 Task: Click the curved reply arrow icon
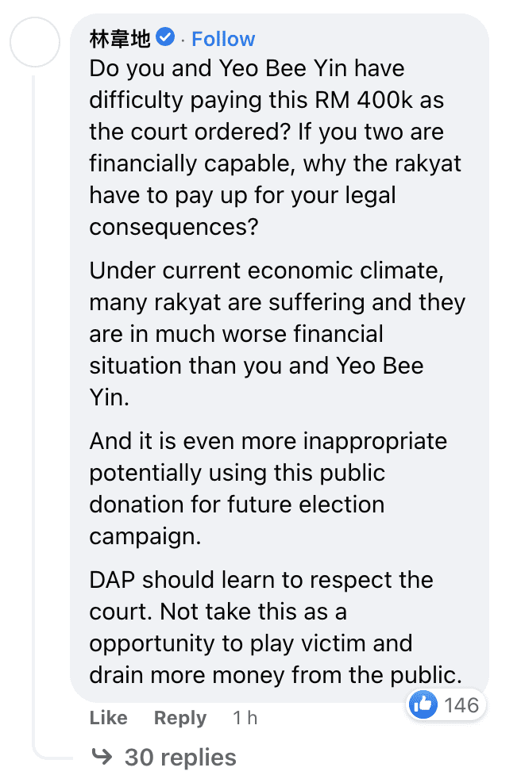point(102,757)
